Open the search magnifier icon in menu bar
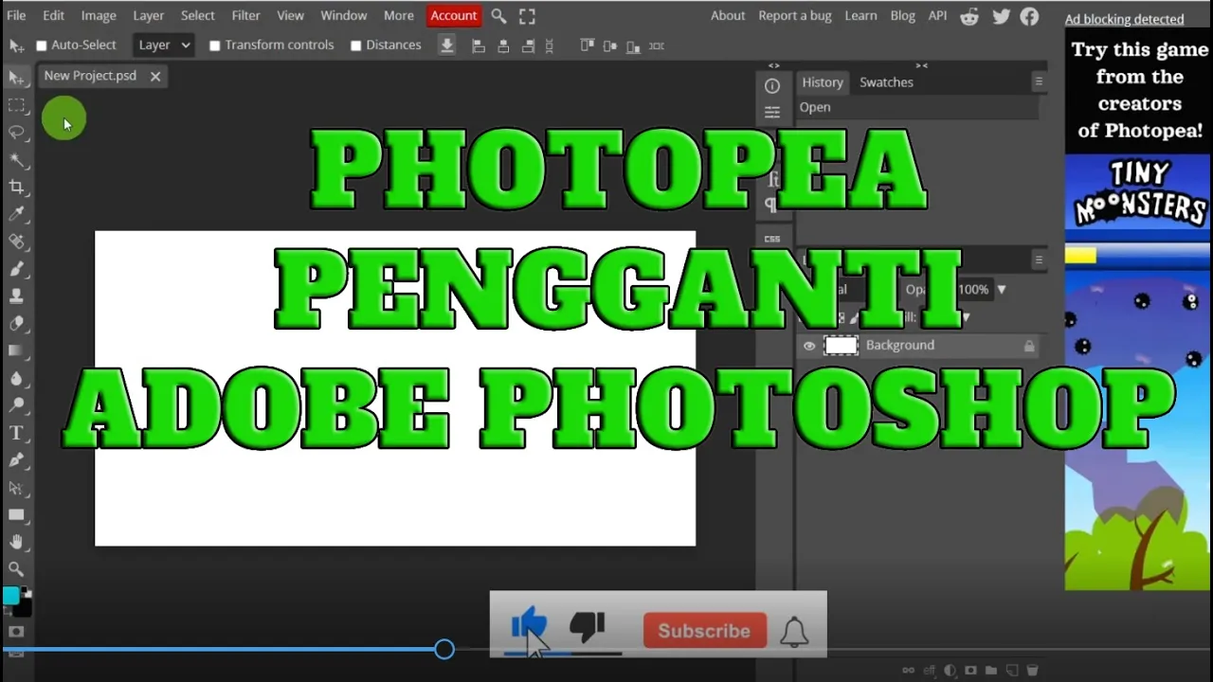Screen dimensions: 1213x682 coord(498,15)
